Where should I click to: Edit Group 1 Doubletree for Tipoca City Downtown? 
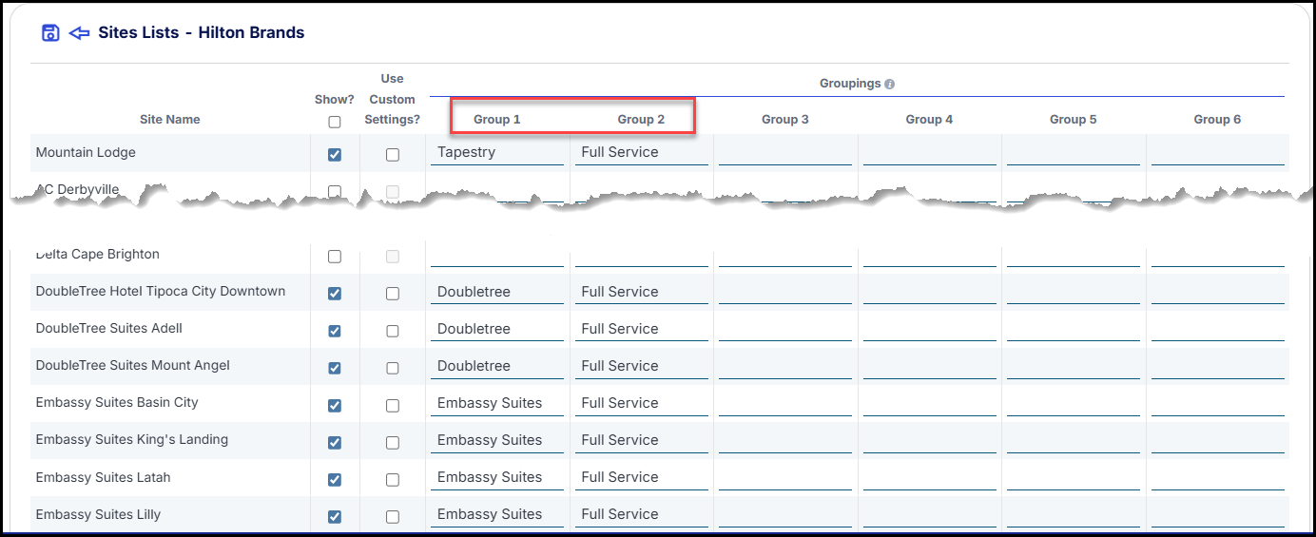tap(497, 292)
